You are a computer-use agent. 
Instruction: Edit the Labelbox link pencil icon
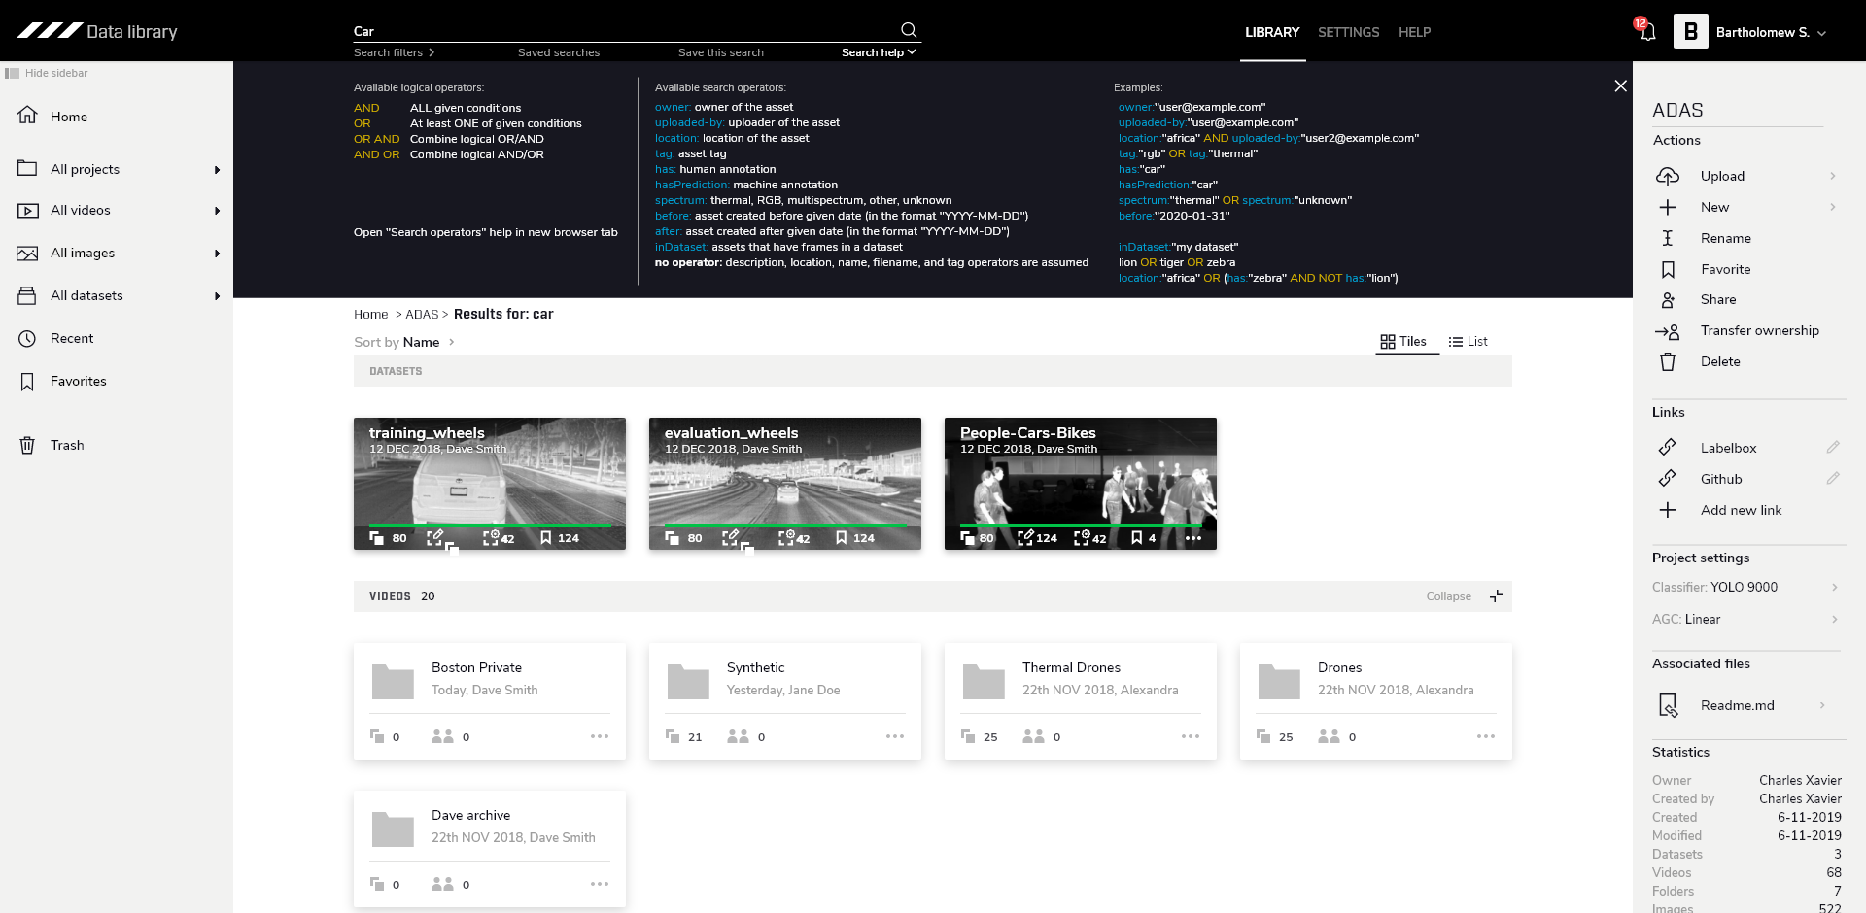point(1832,448)
